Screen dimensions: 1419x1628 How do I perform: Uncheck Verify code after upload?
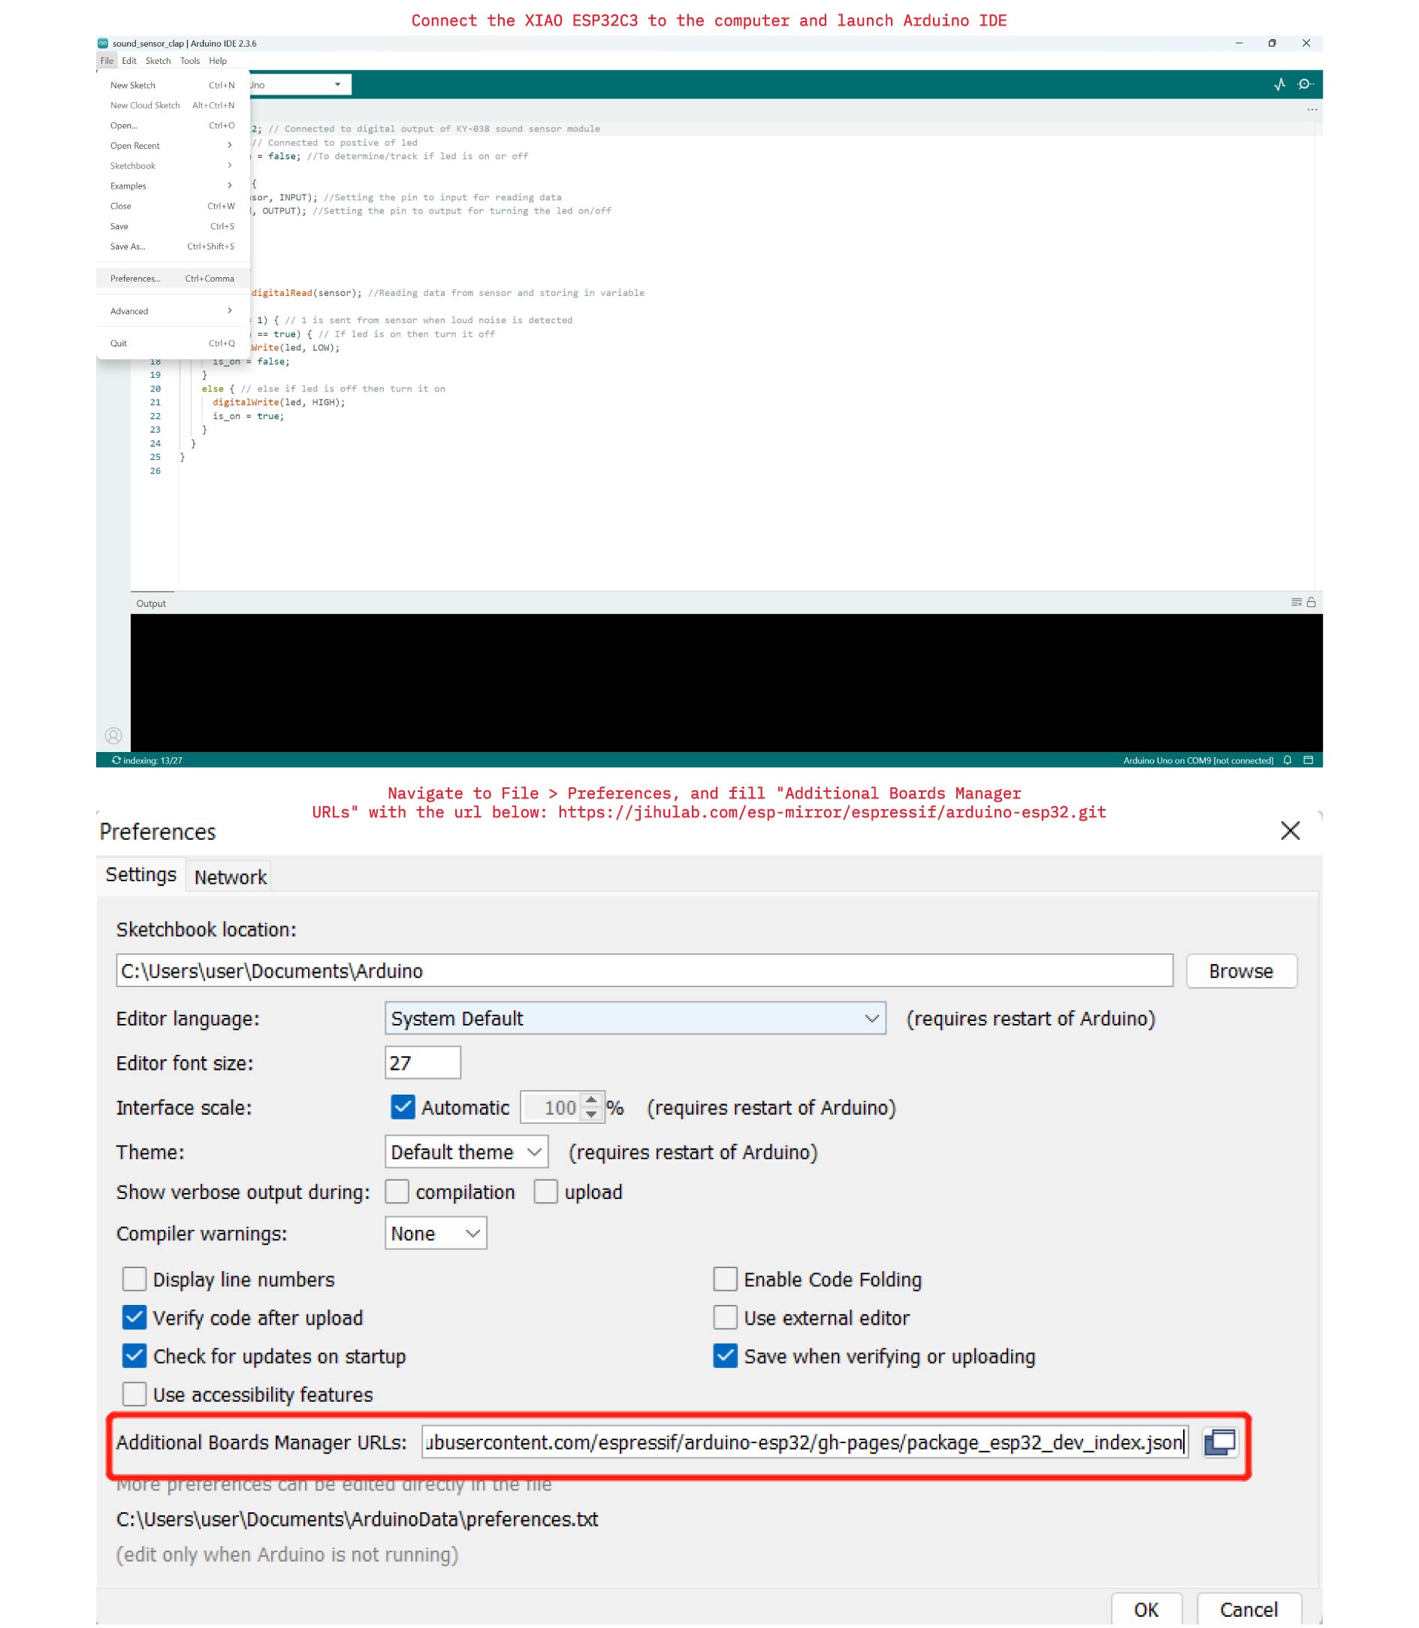[134, 1318]
